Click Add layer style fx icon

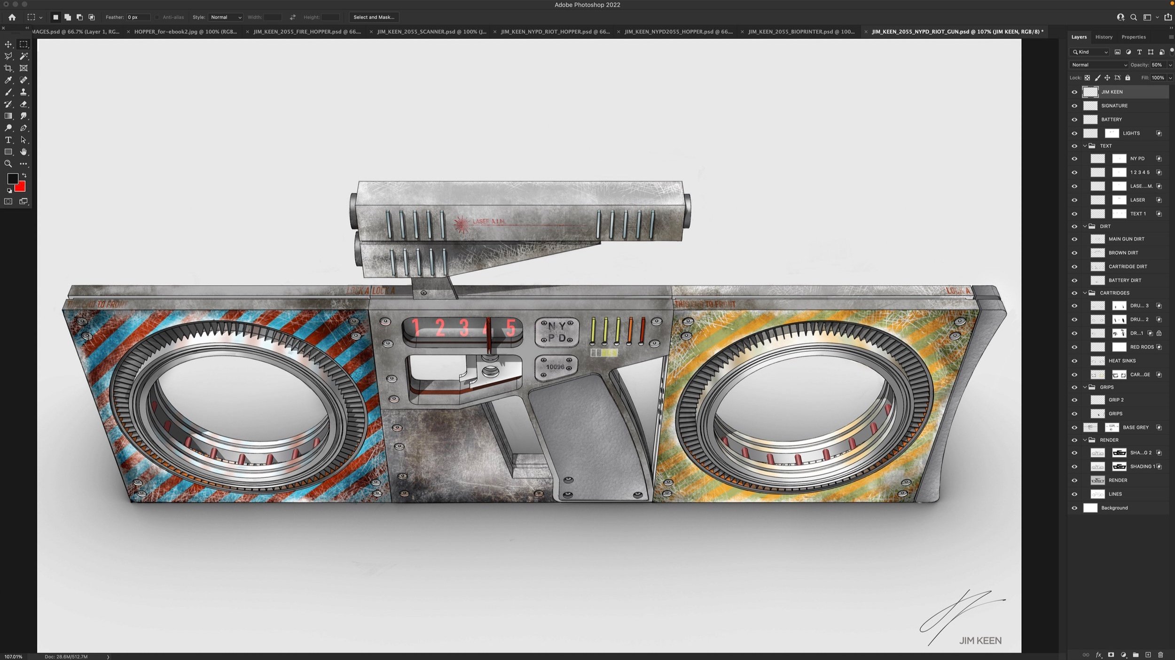[x=1098, y=655]
